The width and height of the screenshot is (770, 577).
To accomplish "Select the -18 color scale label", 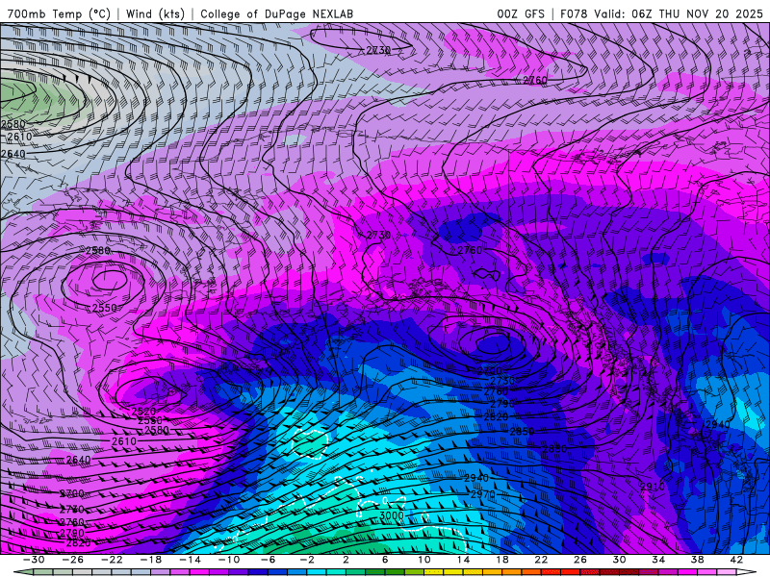I will click(151, 560).
